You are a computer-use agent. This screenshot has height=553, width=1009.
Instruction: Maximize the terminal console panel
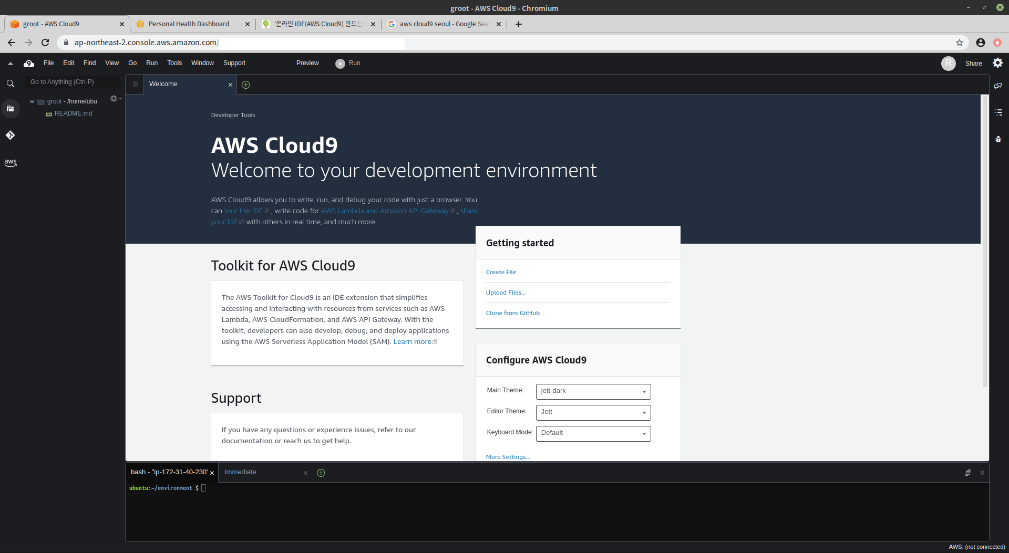(x=967, y=473)
